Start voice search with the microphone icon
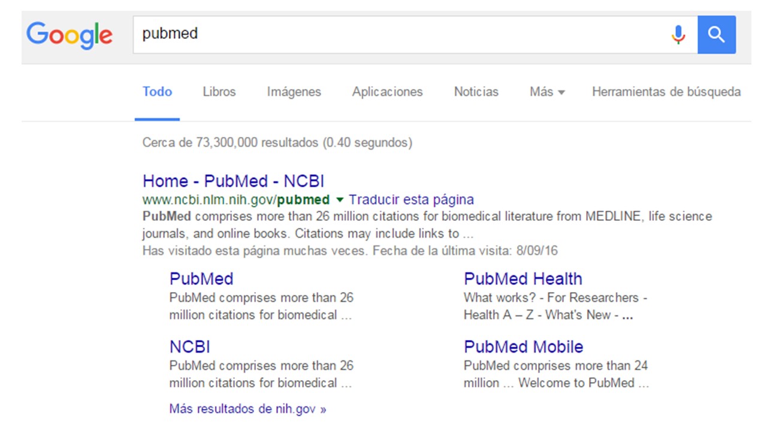This screenshot has width=767, height=431. click(x=678, y=35)
